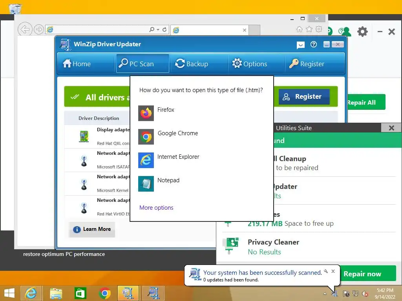Refresh the page in Internet Explorer
The image size is (402, 301).
point(164,30)
